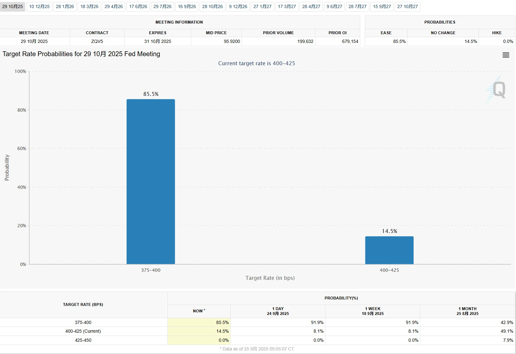Click the chart title for 29 10月 2025
The image size is (516, 354).
pyautogui.click(x=81, y=54)
